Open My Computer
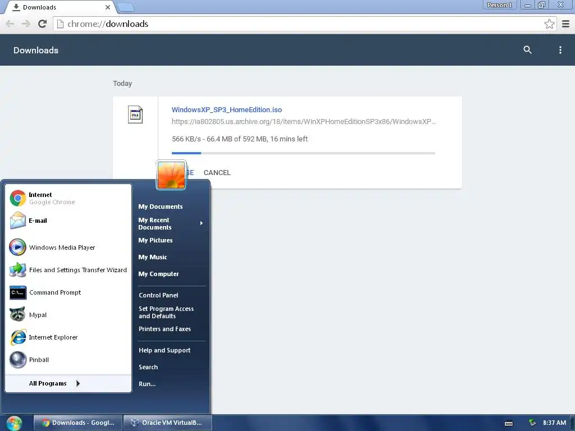Image resolution: width=575 pixels, height=431 pixels. click(x=158, y=274)
